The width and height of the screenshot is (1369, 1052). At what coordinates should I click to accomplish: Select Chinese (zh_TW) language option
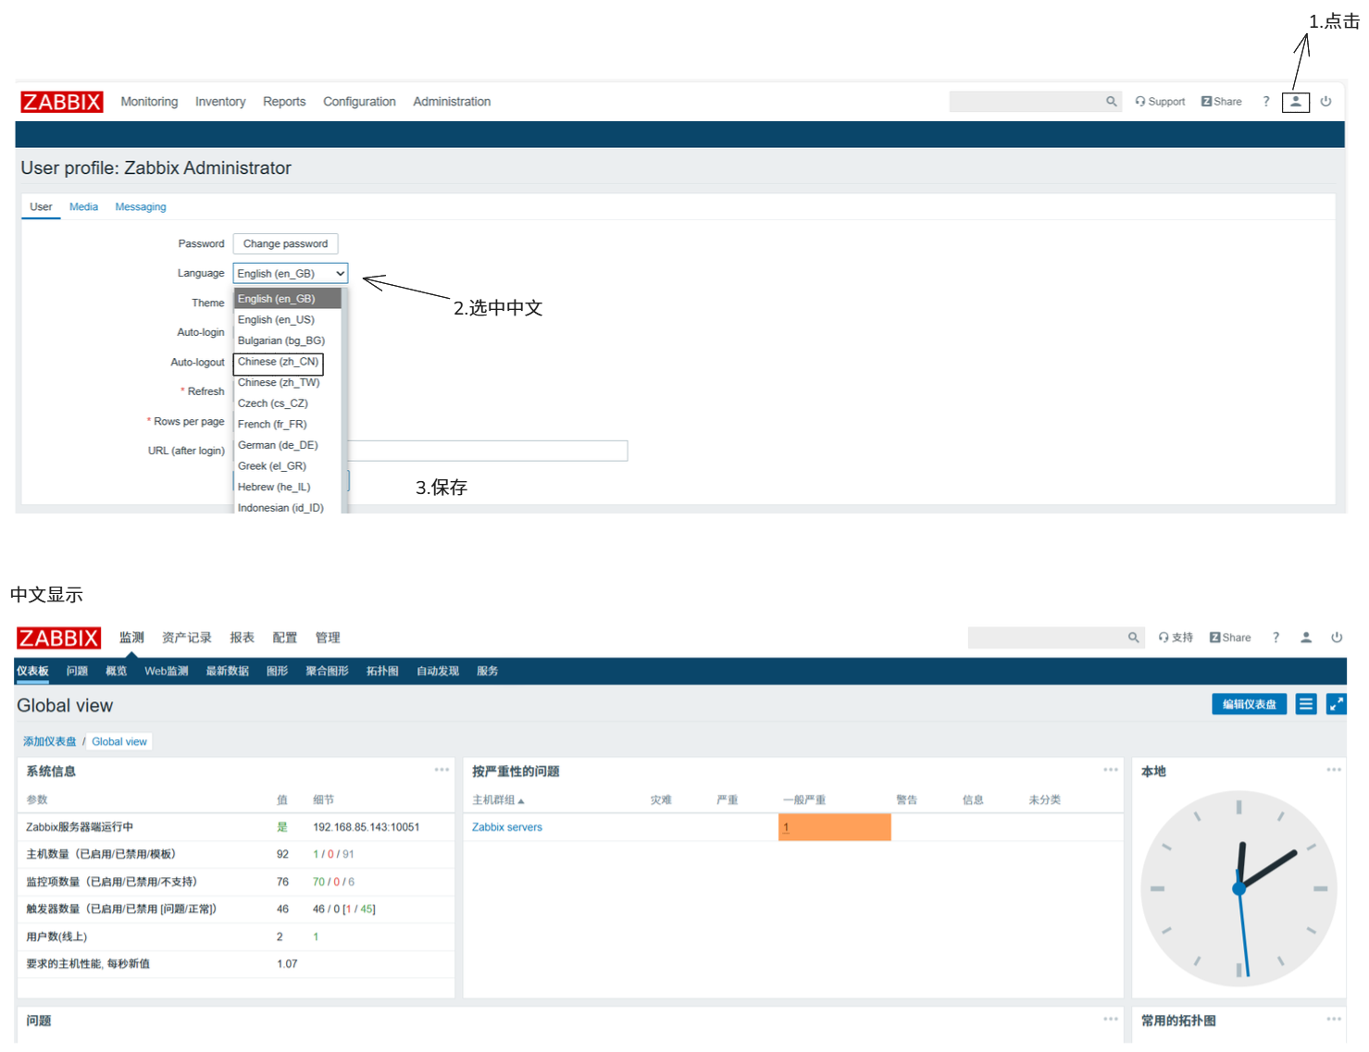[287, 383]
